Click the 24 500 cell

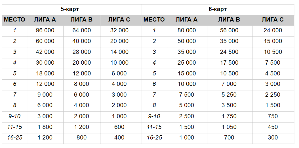(229, 52)
